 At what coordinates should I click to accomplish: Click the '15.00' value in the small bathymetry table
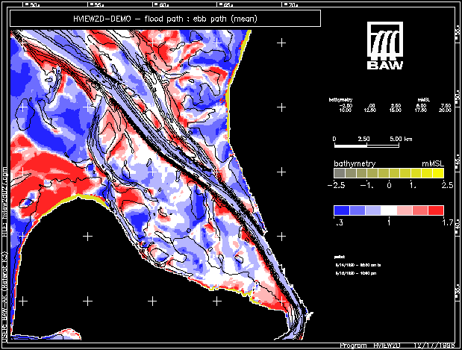(395, 110)
